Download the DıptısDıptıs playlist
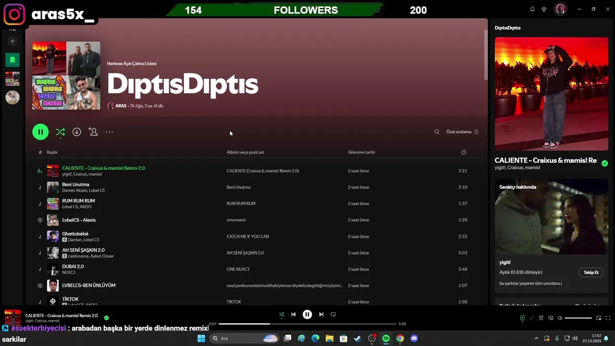615x346 pixels. click(x=76, y=132)
